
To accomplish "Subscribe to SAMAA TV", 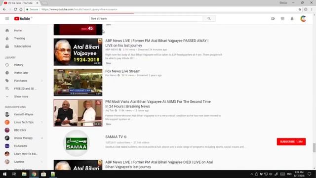I will 291,142.
